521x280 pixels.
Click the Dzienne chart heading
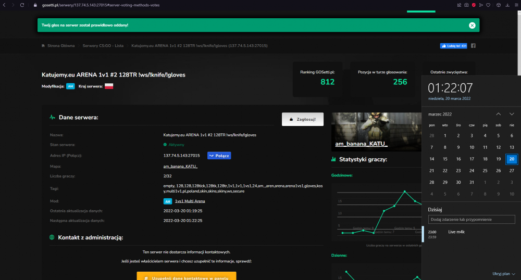(339, 256)
